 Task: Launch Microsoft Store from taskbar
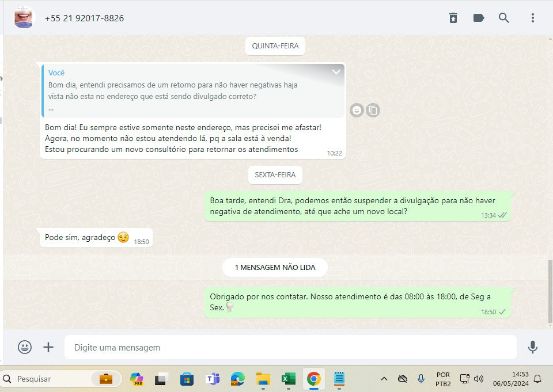(187, 379)
